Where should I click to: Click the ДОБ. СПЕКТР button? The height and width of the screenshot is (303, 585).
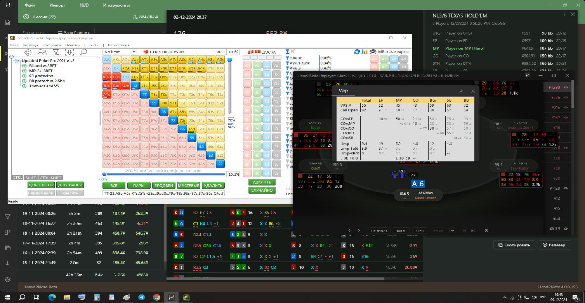[x=41, y=185]
